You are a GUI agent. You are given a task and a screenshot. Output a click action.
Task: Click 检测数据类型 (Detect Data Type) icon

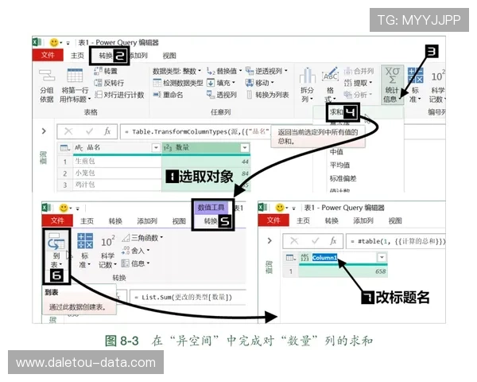pyautogui.click(x=157, y=83)
